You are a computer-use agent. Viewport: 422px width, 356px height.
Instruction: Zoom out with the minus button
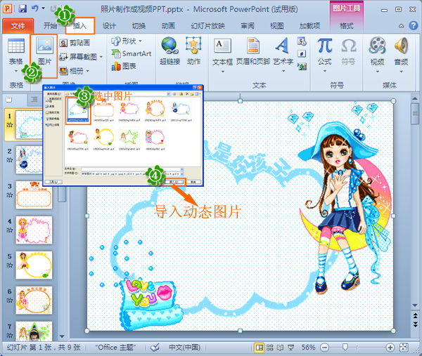[x=325, y=348]
